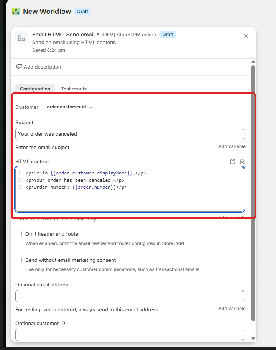Click the Your order has been canceled line
The height and width of the screenshot is (350, 276).
pyautogui.click(x=75, y=180)
